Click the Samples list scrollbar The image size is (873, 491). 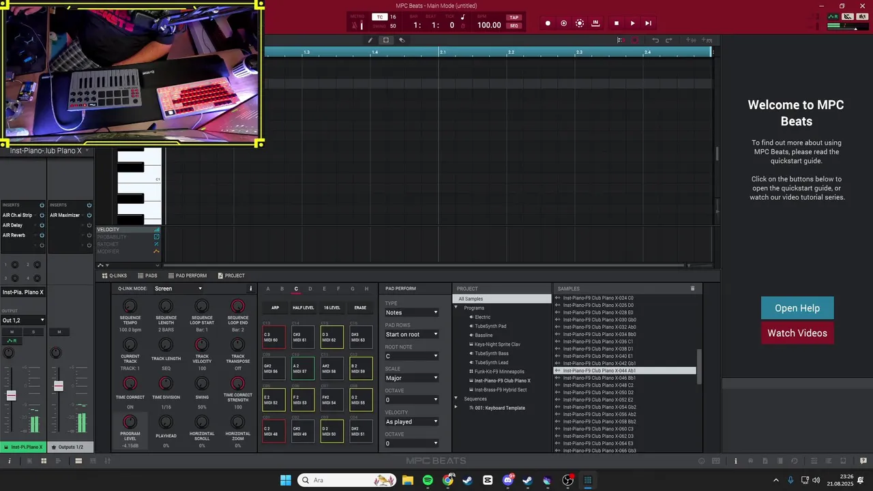tap(698, 367)
